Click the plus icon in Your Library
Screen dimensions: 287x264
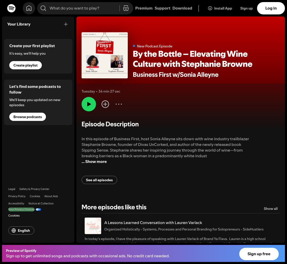66,24
